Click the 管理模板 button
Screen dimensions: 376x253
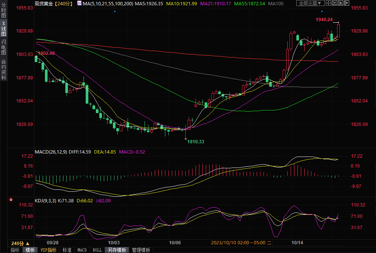pos(140,250)
